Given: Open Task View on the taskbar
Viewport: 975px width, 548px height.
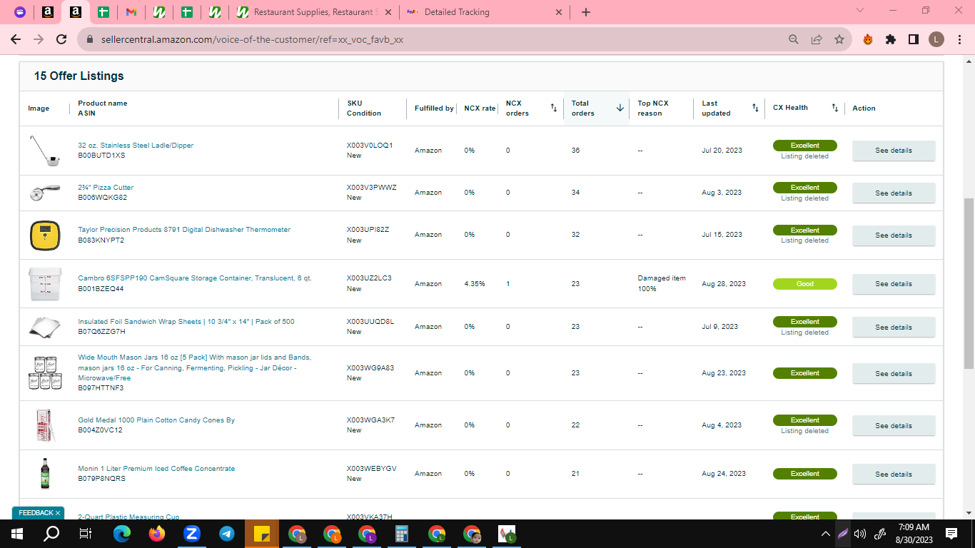Looking at the screenshot, I should 86,533.
